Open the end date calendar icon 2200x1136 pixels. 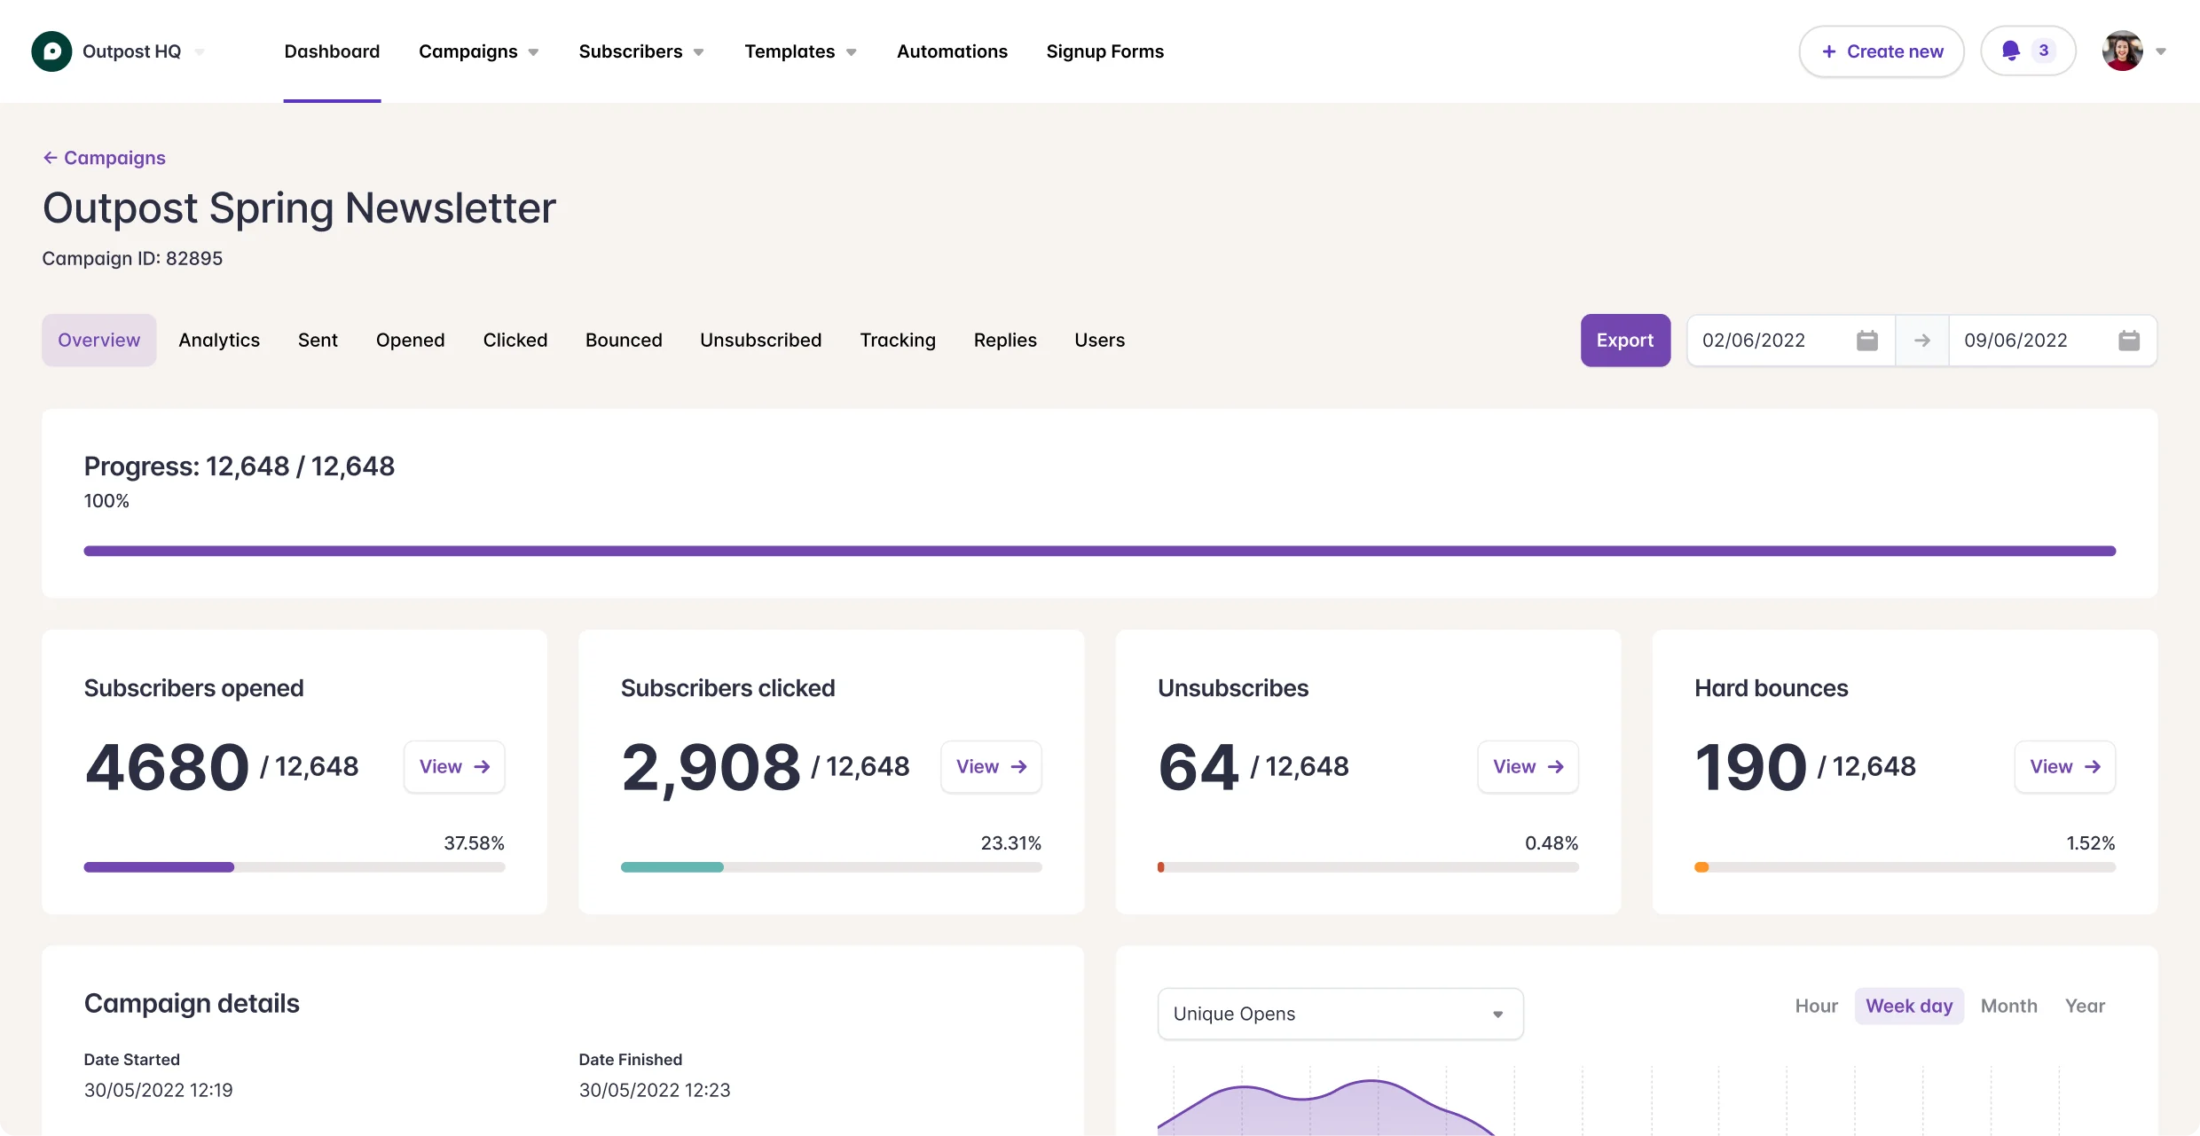pyautogui.click(x=2129, y=341)
